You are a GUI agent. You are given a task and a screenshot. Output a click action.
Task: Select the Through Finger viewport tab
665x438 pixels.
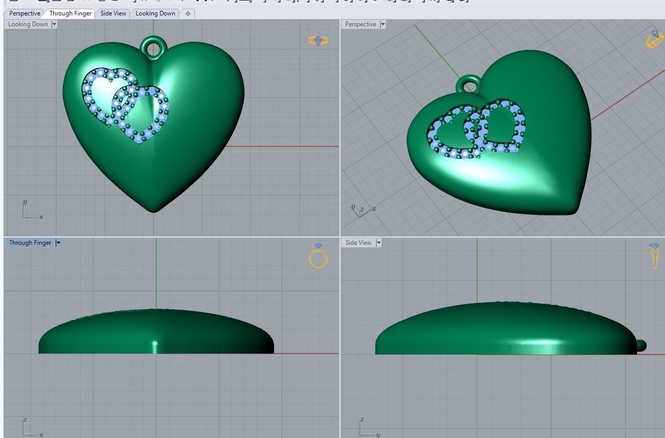coord(70,13)
